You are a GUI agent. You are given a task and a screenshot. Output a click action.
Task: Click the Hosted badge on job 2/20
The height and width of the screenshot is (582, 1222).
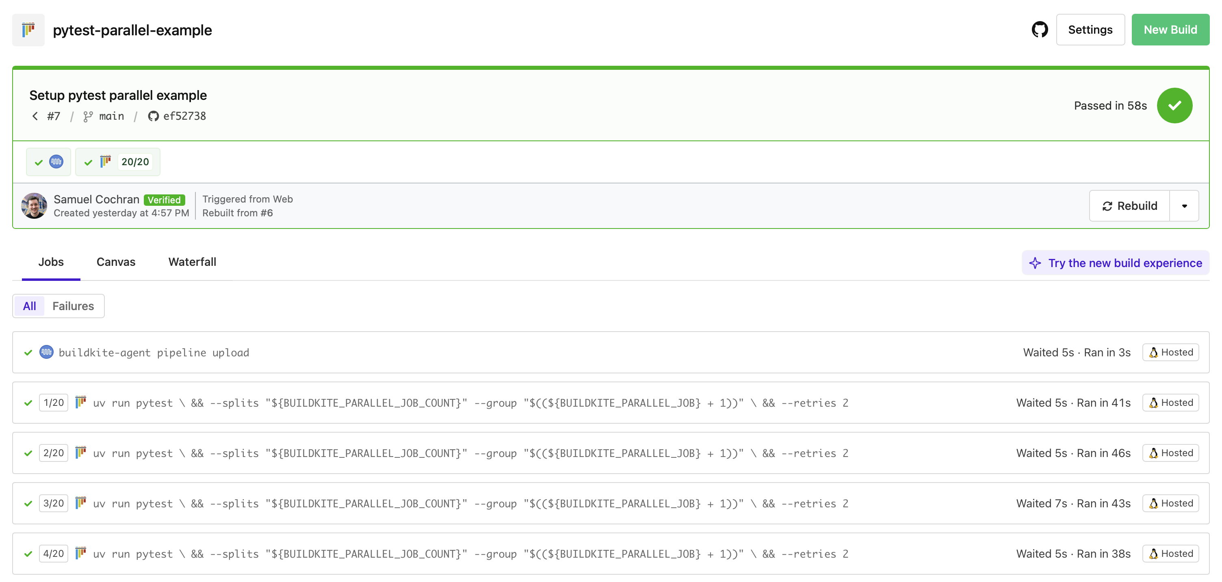pos(1170,453)
